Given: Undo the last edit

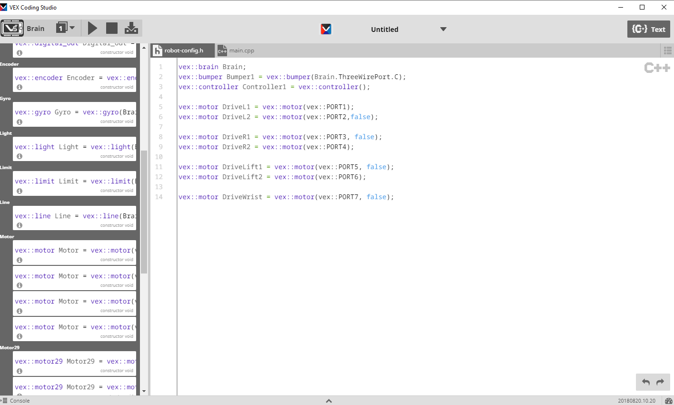Looking at the screenshot, I should [x=646, y=382].
